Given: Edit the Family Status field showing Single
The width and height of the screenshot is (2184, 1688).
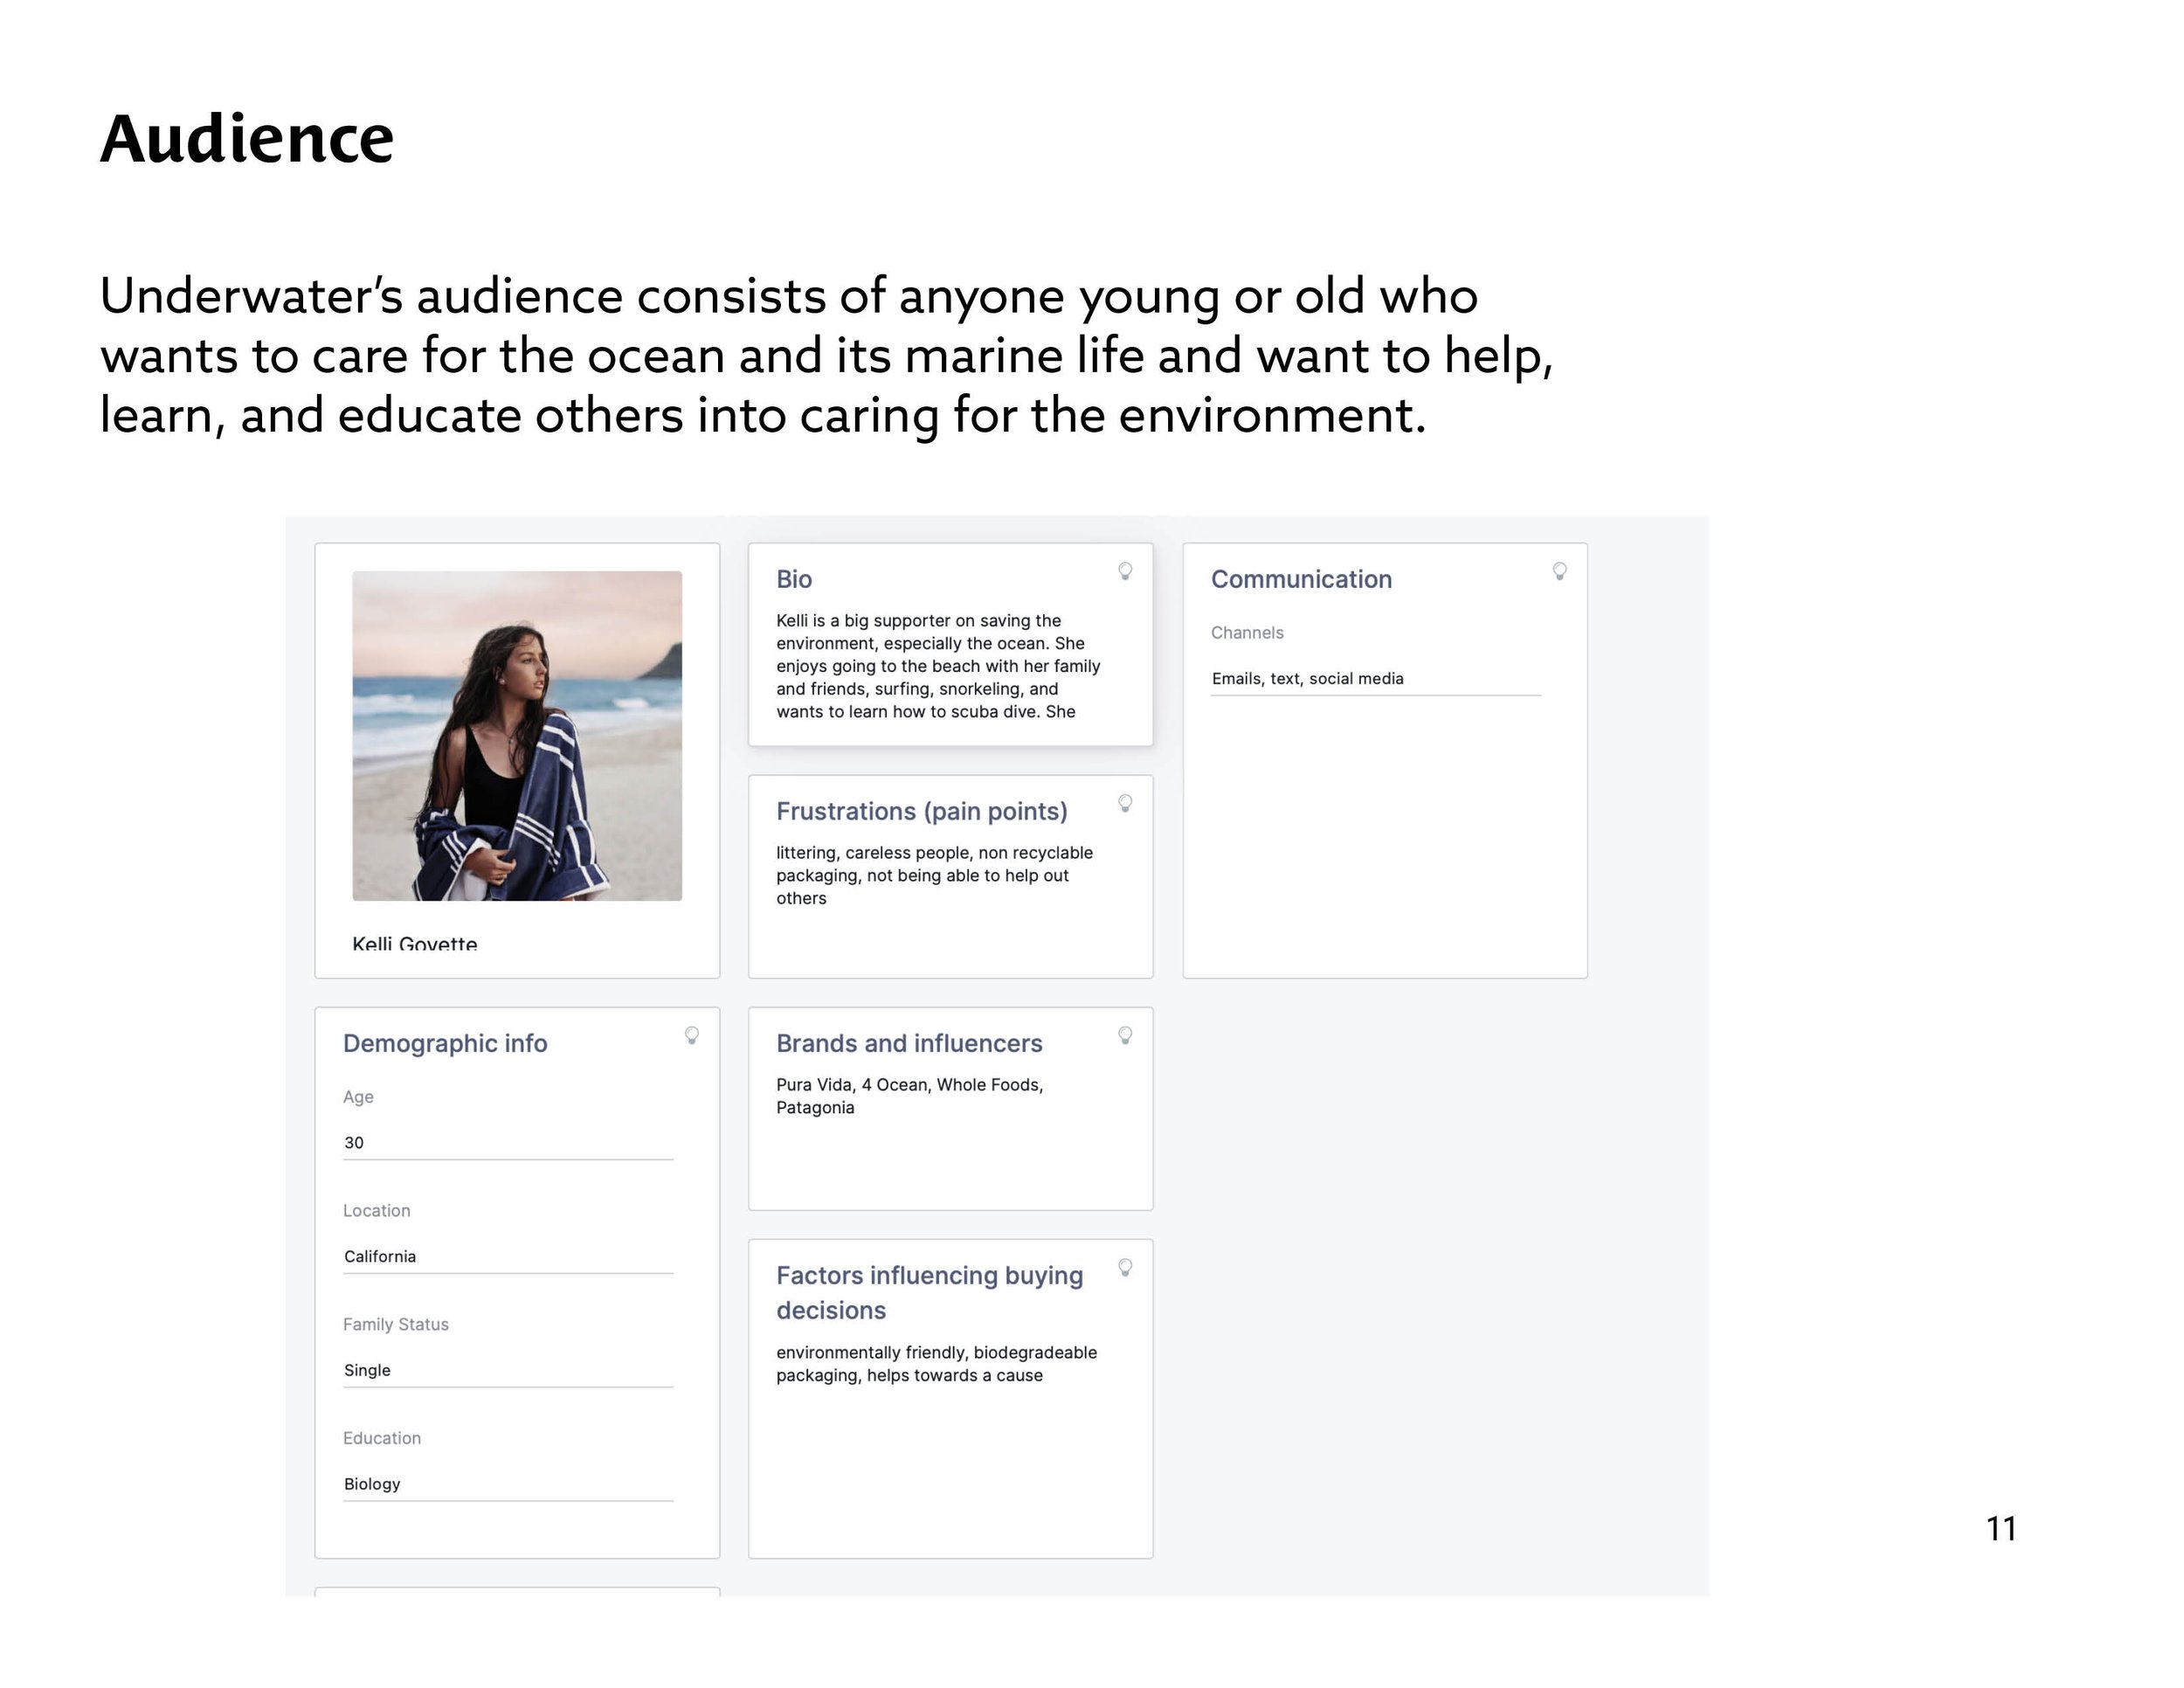Looking at the screenshot, I should click(x=508, y=1371).
